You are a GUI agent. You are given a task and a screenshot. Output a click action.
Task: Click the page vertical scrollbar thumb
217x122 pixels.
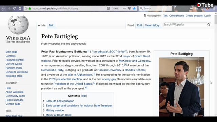point(216,19)
